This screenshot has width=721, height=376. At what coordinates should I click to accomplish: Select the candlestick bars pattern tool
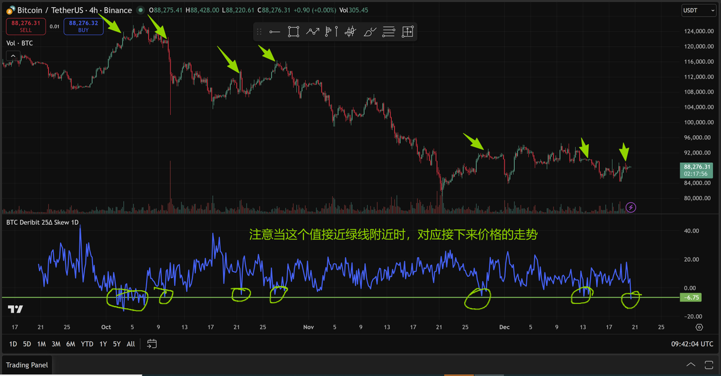click(351, 32)
